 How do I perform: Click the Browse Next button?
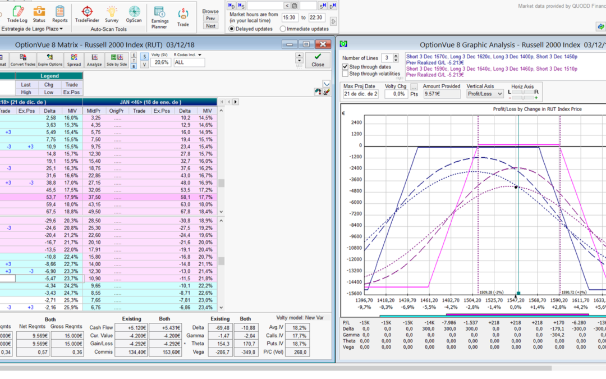(x=210, y=26)
